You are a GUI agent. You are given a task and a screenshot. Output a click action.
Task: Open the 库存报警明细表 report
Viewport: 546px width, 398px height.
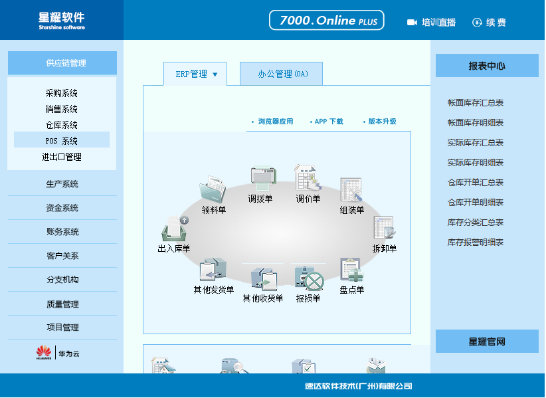(x=476, y=242)
